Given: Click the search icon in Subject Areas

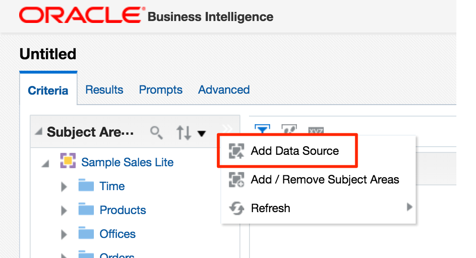Looking at the screenshot, I should tap(156, 132).
